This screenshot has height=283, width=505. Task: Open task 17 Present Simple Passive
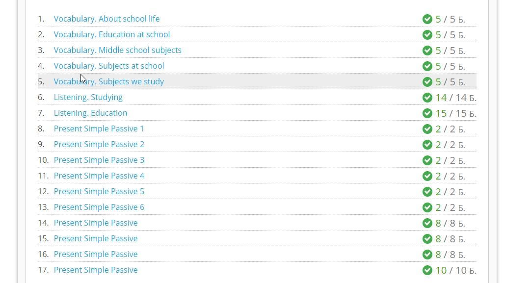(x=96, y=270)
